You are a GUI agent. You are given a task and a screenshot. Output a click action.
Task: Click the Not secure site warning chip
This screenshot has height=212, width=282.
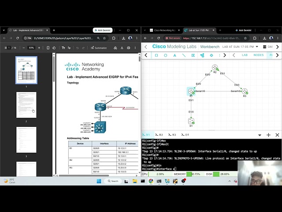173,38
